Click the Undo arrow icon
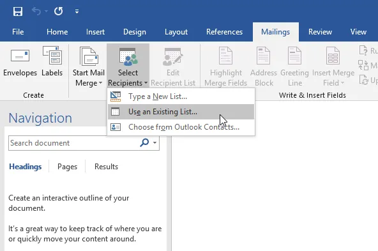 pyautogui.click(x=36, y=11)
